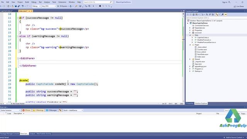Viewport: 247px width, 139px height.
Task: Open the Build menu
Action: click(x=27, y=2)
